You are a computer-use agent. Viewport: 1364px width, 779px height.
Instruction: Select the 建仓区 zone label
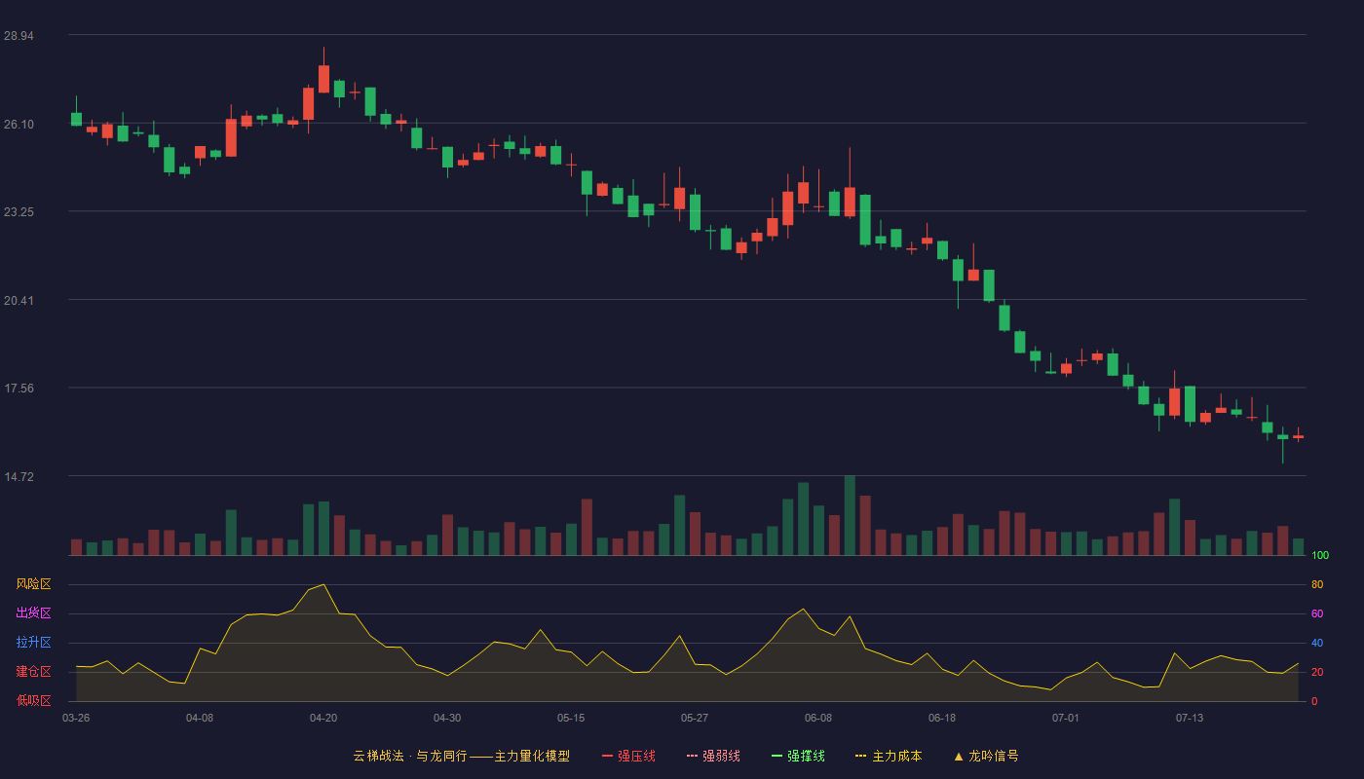[33, 672]
